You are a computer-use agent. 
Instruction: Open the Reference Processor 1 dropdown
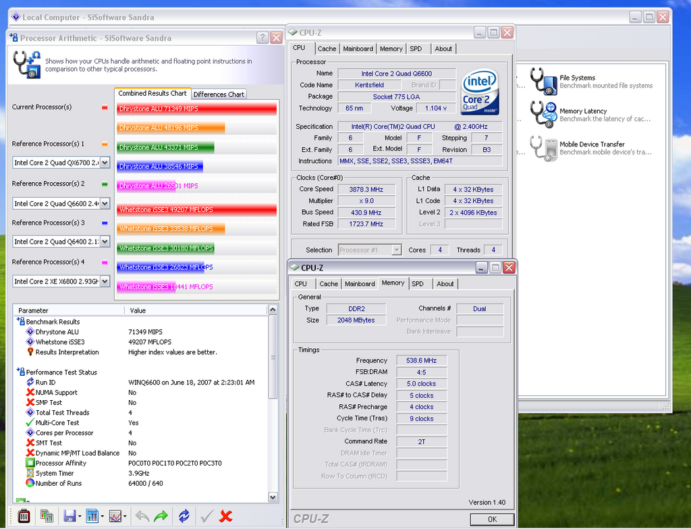click(105, 163)
